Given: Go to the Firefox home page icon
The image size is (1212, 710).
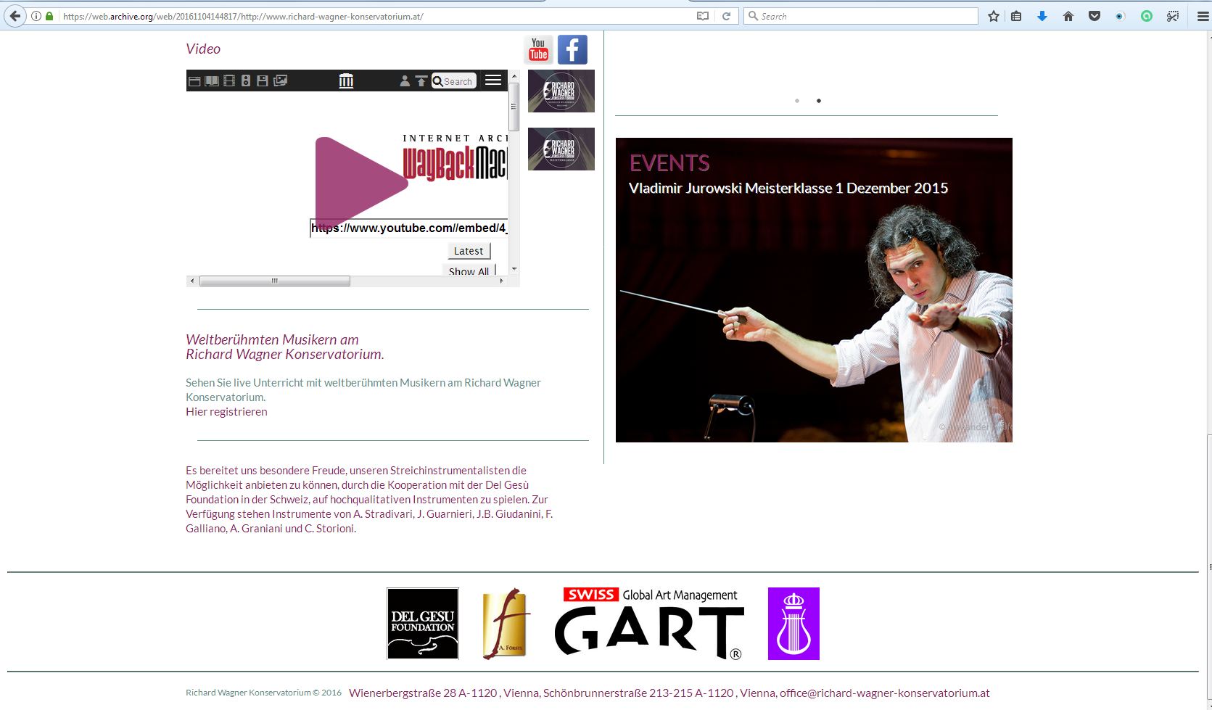Looking at the screenshot, I should 1068,16.
